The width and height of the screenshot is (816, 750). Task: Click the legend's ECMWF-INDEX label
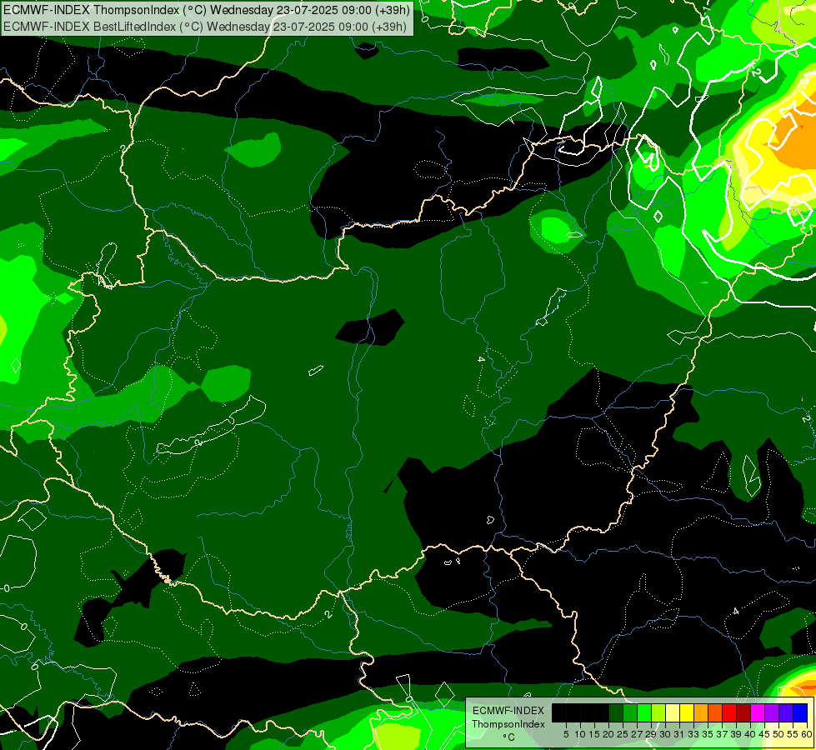tap(508, 711)
